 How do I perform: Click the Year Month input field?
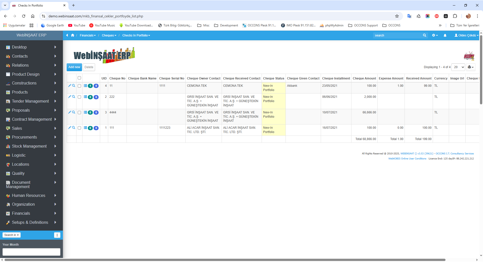pyautogui.click(x=31, y=252)
